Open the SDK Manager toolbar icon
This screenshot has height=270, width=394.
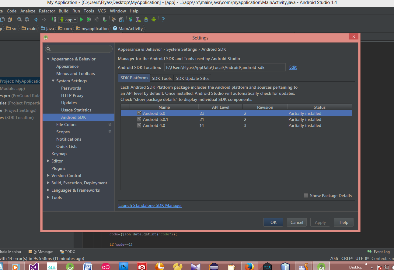[x=146, y=19]
